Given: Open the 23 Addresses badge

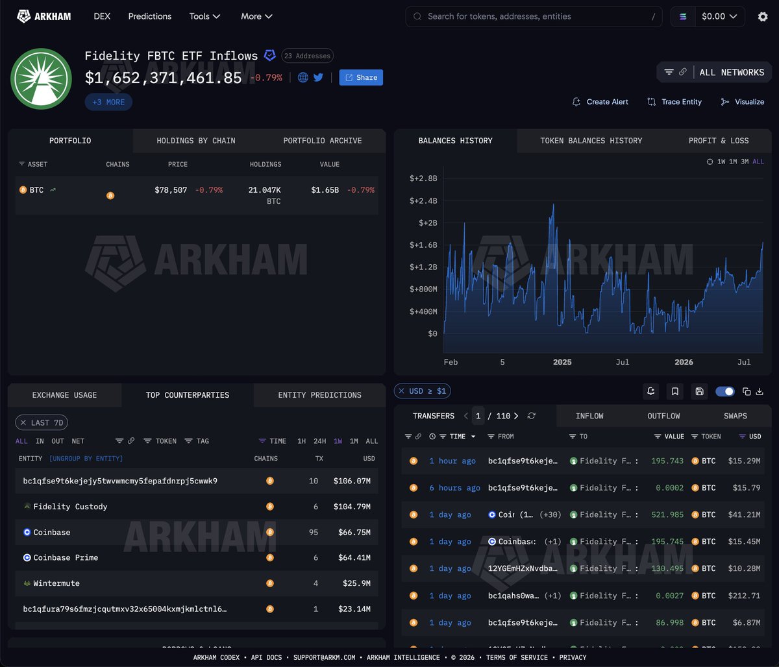Looking at the screenshot, I should [x=308, y=56].
